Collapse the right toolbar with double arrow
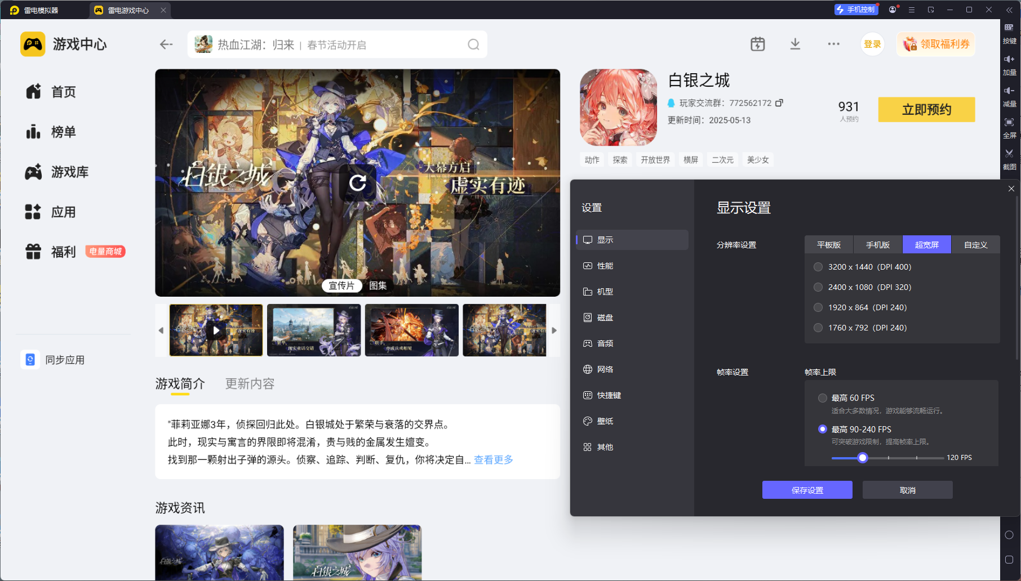Viewport: 1021px width, 581px height. [1009, 10]
